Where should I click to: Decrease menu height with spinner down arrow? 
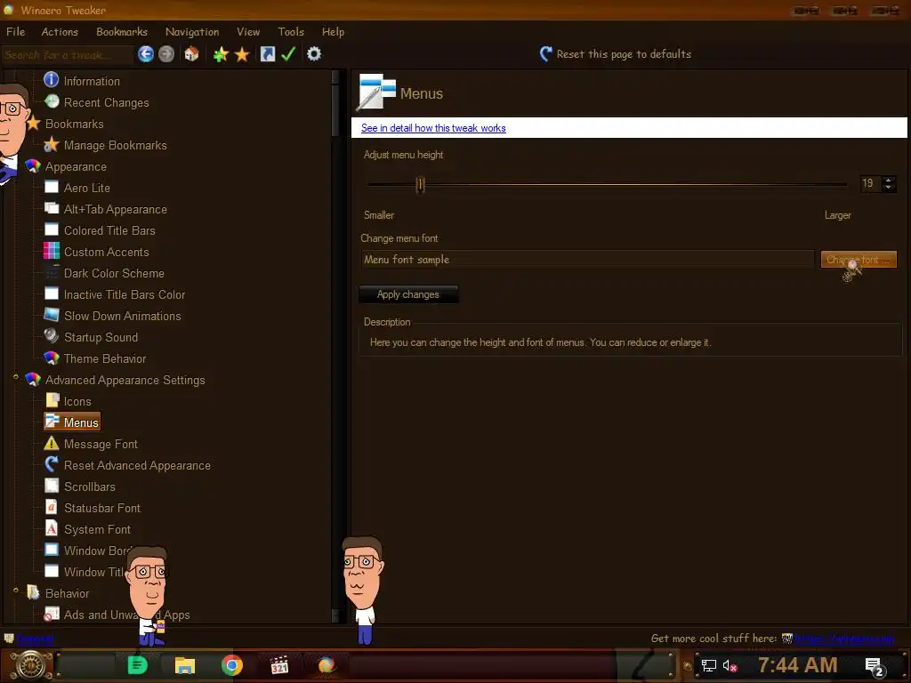pos(888,188)
